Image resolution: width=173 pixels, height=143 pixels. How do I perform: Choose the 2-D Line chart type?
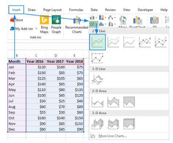click(x=97, y=42)
